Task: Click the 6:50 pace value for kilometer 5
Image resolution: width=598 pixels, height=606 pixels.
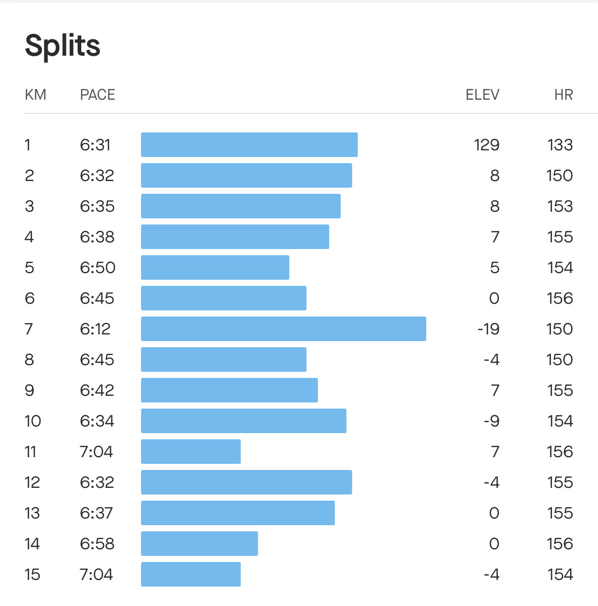Action: (98, 267)
